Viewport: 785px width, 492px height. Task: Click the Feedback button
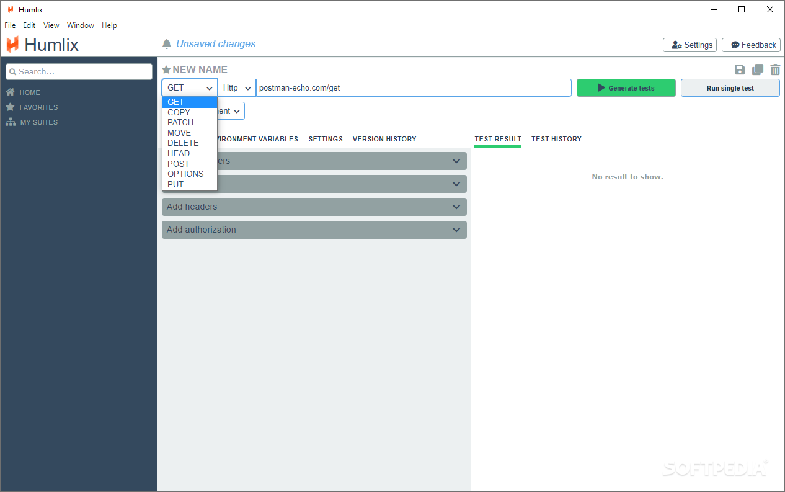[x=752, y=45]
